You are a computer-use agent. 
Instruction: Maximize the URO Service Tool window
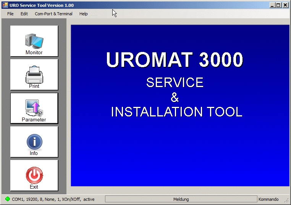click(x=278, y=5)
